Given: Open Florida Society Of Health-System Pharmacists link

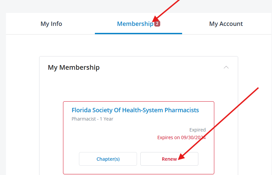Looking at the screenshot, I should tap(135, 110).
